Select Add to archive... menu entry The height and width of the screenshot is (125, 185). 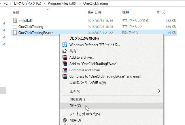pyautogui.click(x=112, y=57)
